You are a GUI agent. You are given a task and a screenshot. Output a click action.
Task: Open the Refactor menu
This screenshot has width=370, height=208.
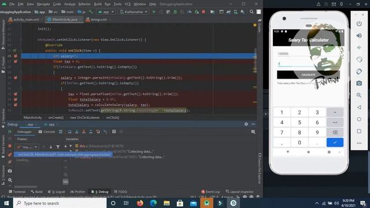tap(84, 4)
